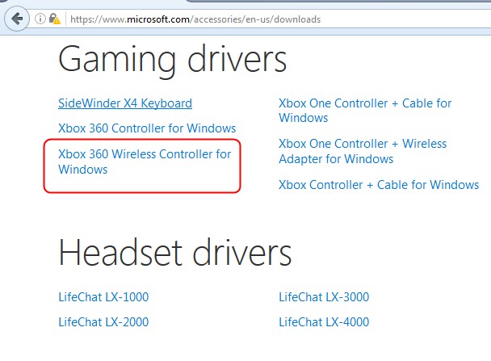Open Xbox One Controller + Cable for Windows

[x=365, y=111]
